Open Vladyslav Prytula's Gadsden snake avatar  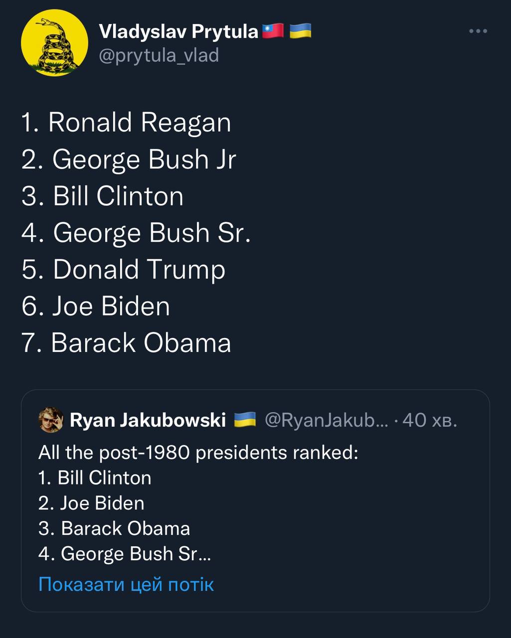pos(54,43)
